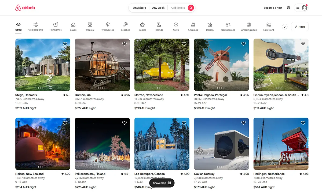
Task: Open the Filters button
Action: coord(300,27)
